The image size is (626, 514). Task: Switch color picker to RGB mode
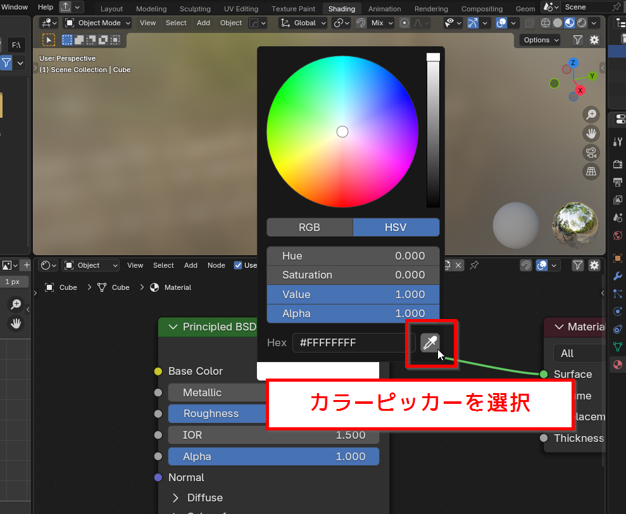(310, 227)
